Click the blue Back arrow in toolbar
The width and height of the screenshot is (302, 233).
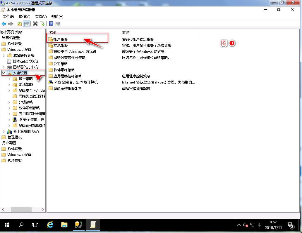tap(4, 24)
